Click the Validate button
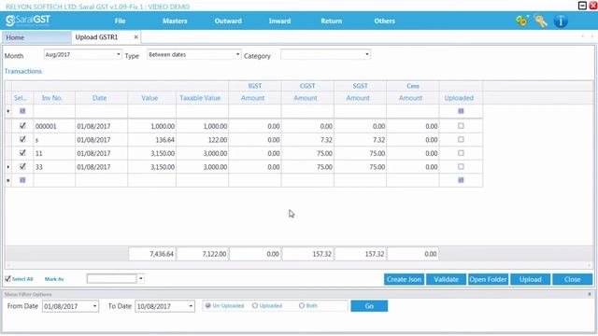Viewport: 598px width, 336px height. click(x=447, y=279)
